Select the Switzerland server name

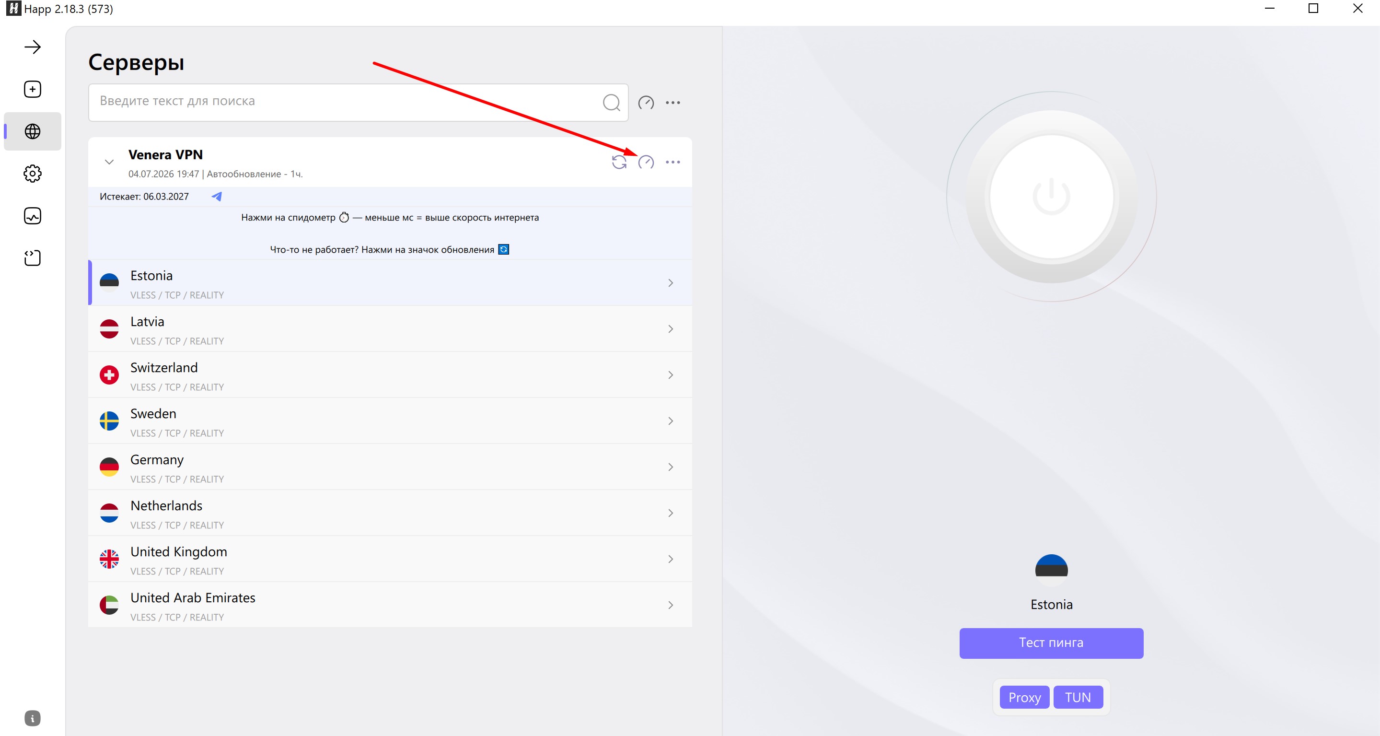point(164,368)
